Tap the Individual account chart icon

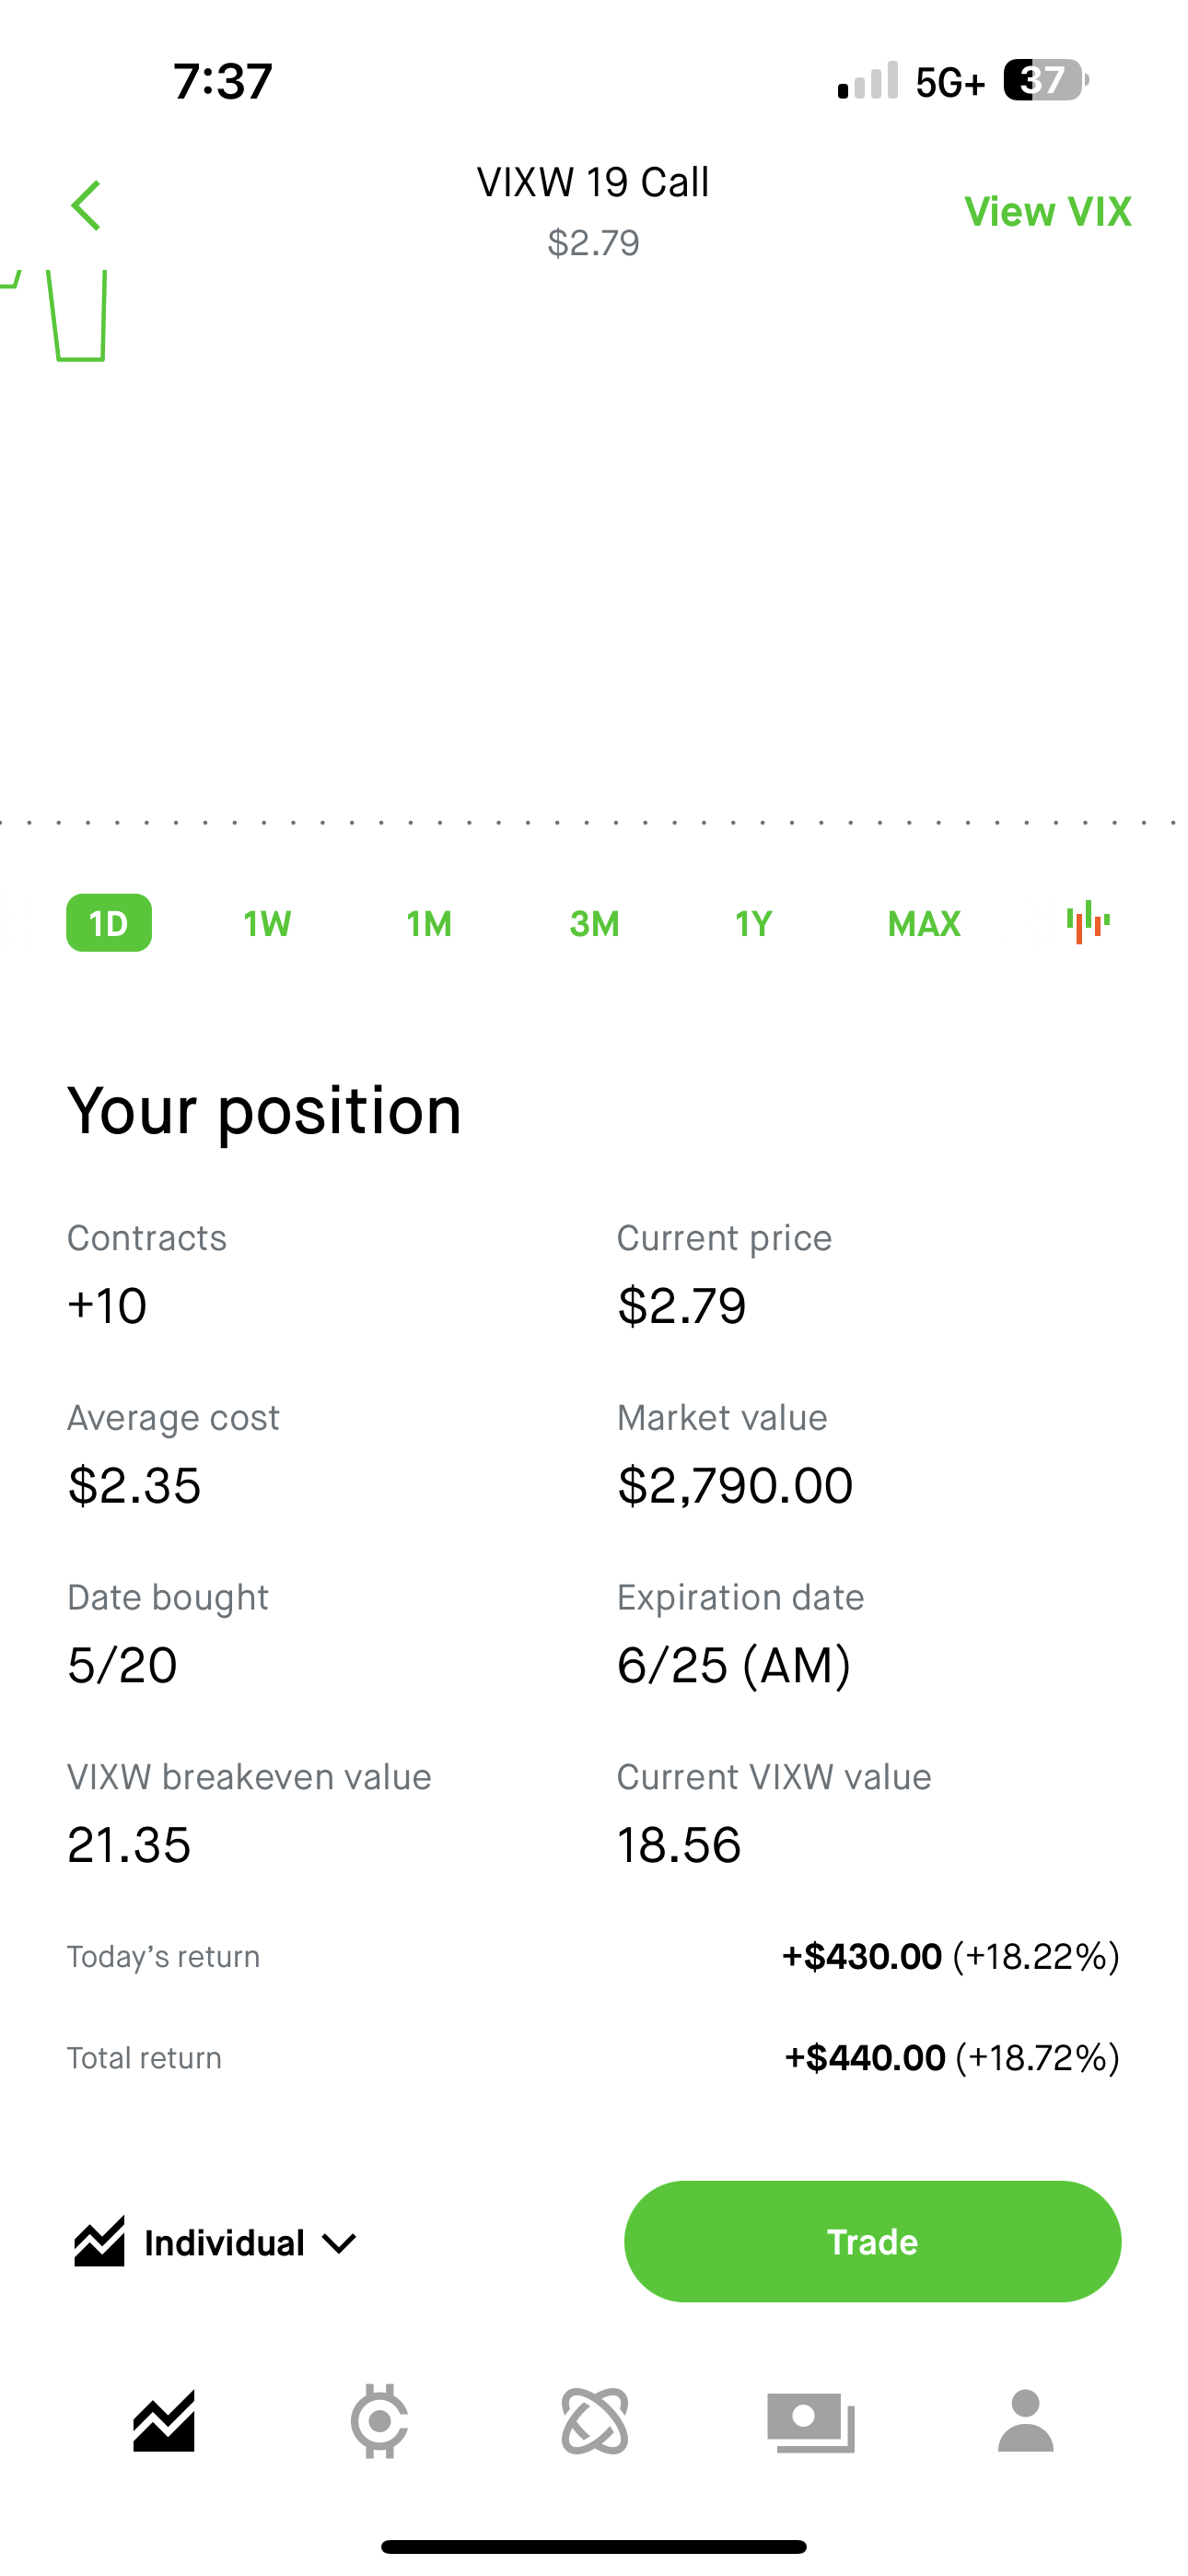coord(99,2241)
